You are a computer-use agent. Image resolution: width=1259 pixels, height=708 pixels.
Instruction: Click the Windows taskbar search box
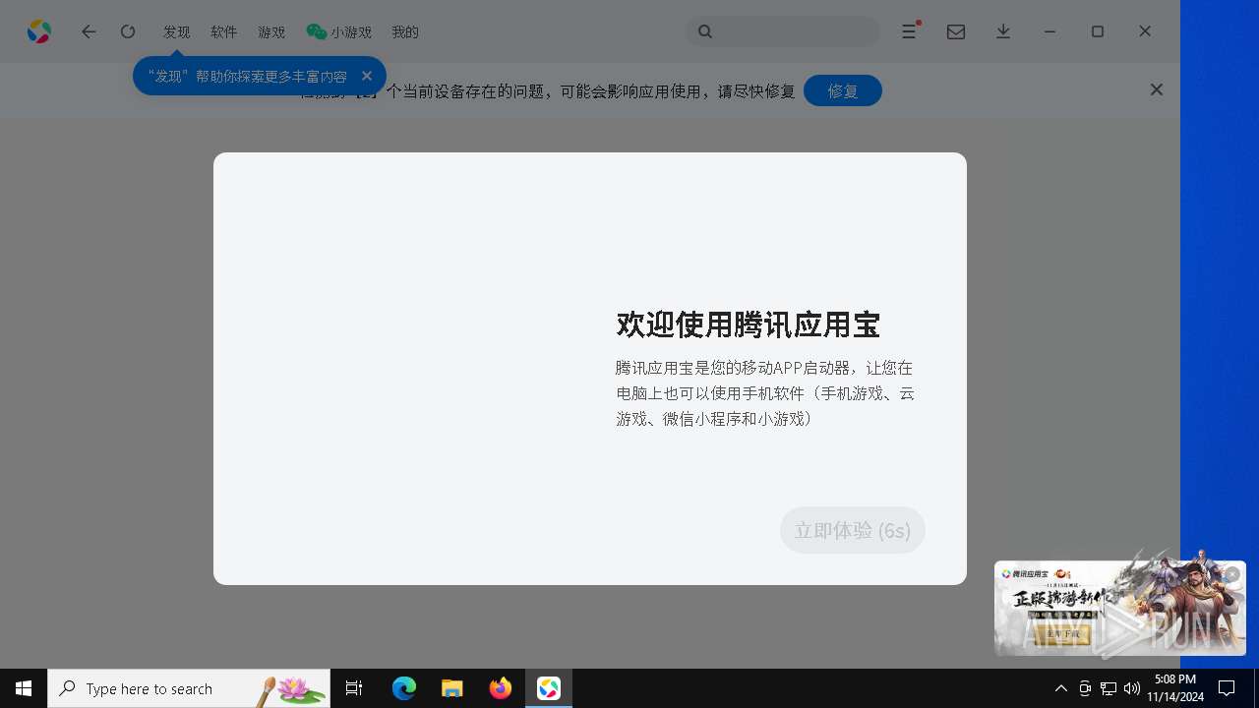click(189, 688)
